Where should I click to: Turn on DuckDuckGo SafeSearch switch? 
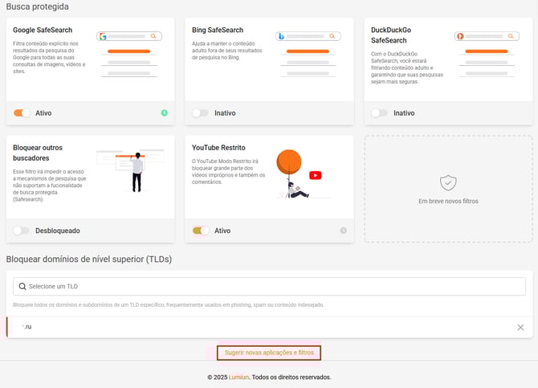[x=379, y=113]
